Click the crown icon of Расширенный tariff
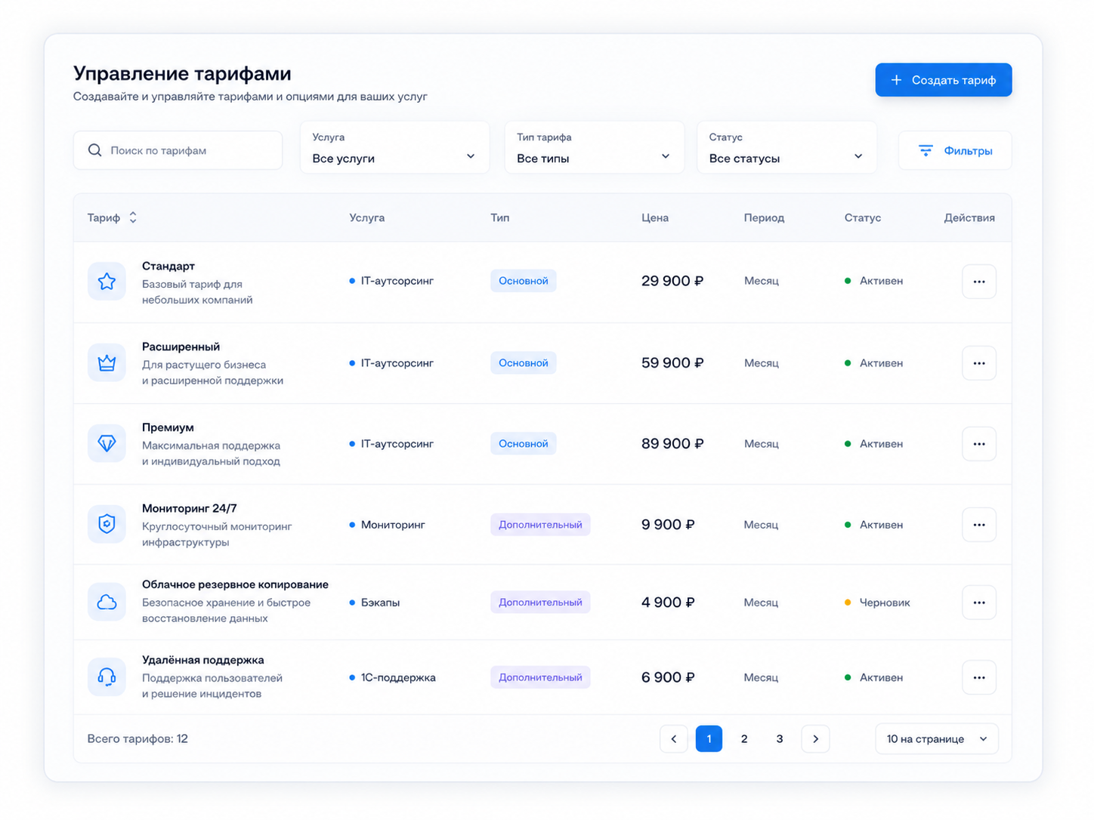 (x=107, y=363)
